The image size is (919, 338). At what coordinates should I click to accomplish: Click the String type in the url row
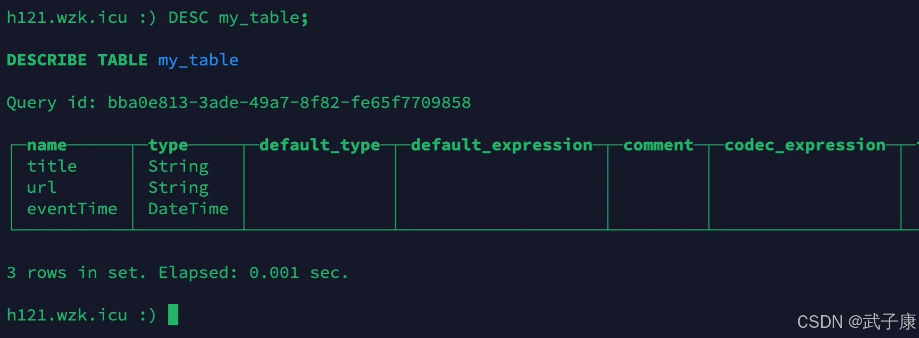(178, 188)
